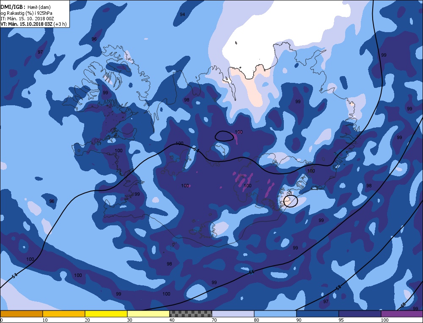Click the '58' contour line label

tap(338, 287)
